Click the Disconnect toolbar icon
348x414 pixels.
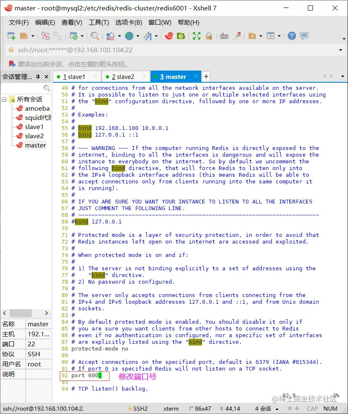(45, 36)
